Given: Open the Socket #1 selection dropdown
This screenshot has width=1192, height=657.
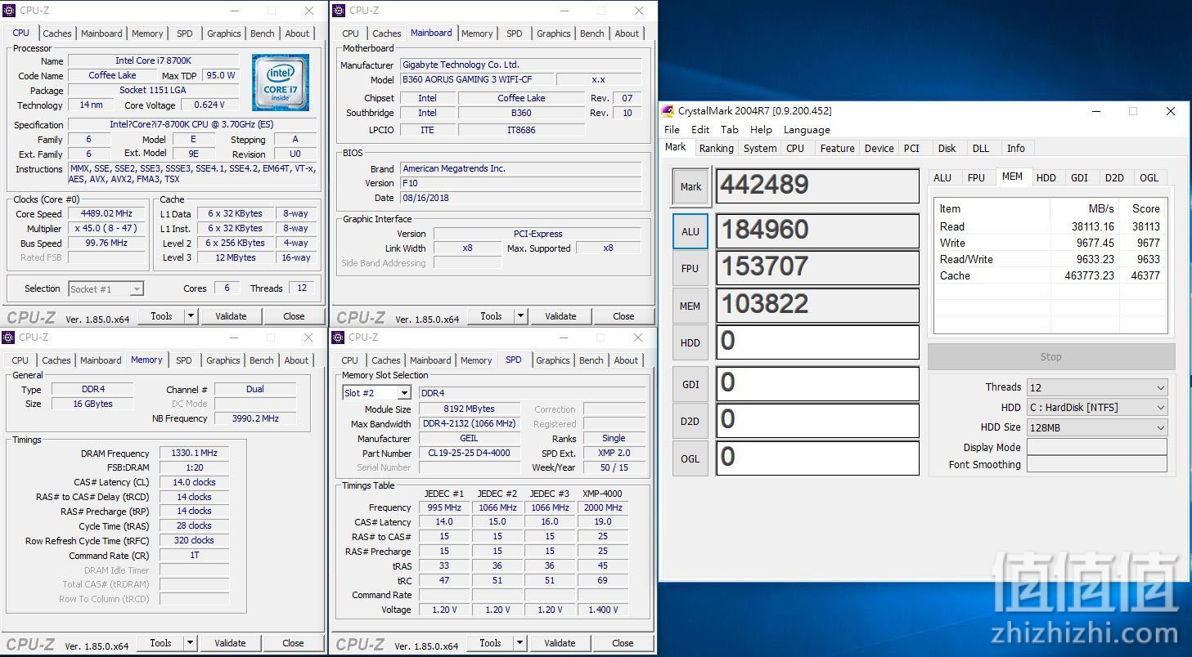Looking at the screenshot, I should tap(137, 288).
